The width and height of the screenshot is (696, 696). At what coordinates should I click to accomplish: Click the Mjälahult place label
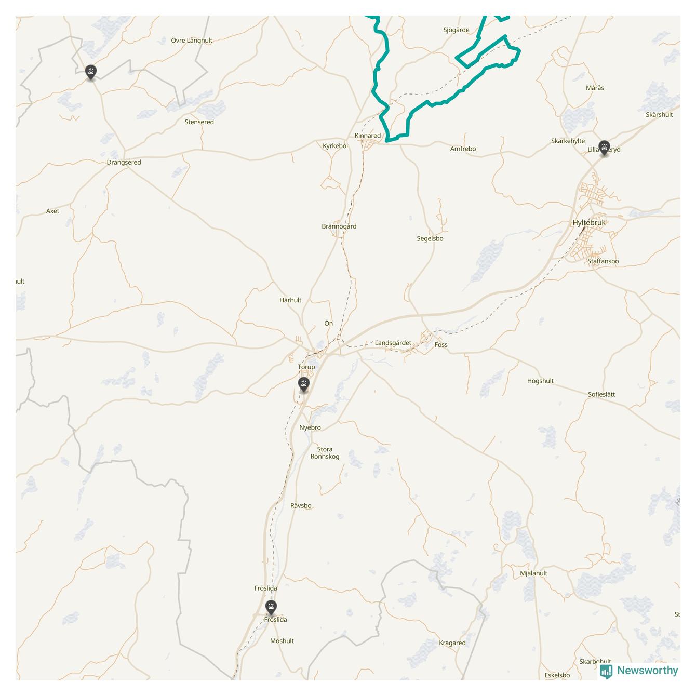click(x=534, y=573)
